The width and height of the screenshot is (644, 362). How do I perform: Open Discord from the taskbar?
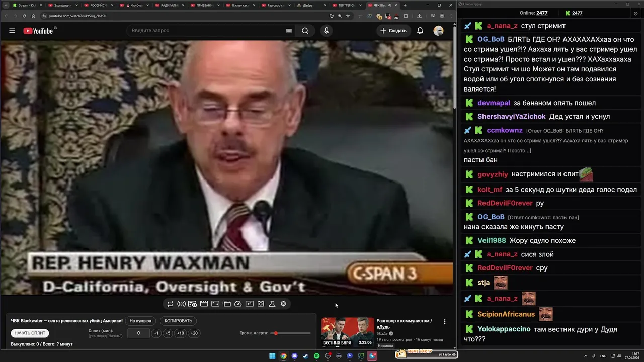click(294, 356)
